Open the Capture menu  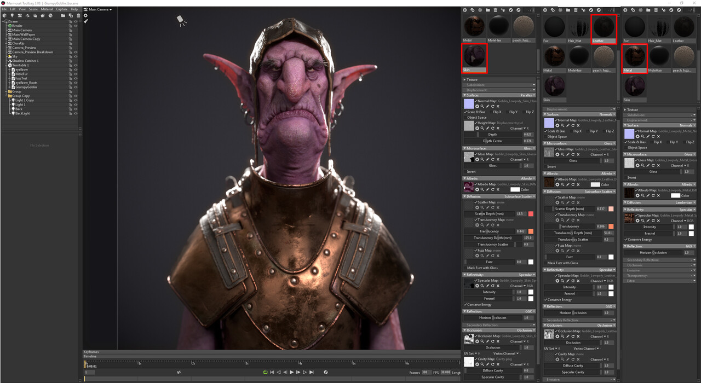tap(62, 9)
